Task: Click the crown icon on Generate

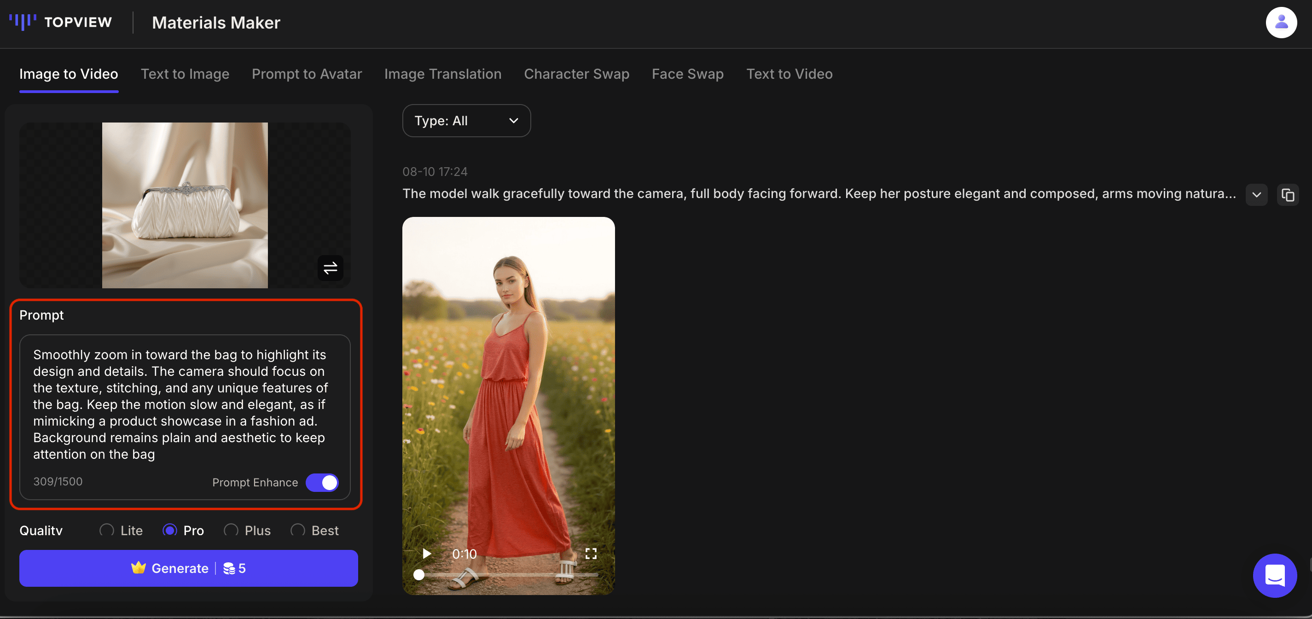Action: [x=138, y=567]
